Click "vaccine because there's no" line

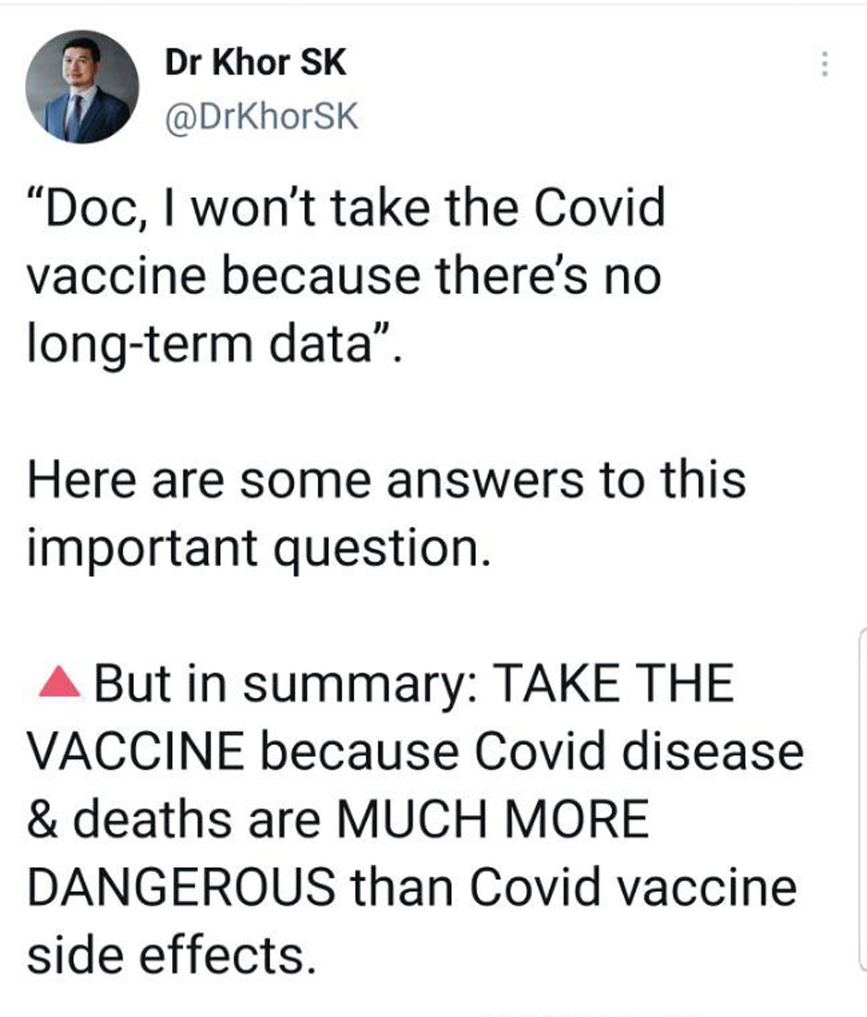(344, 275)
